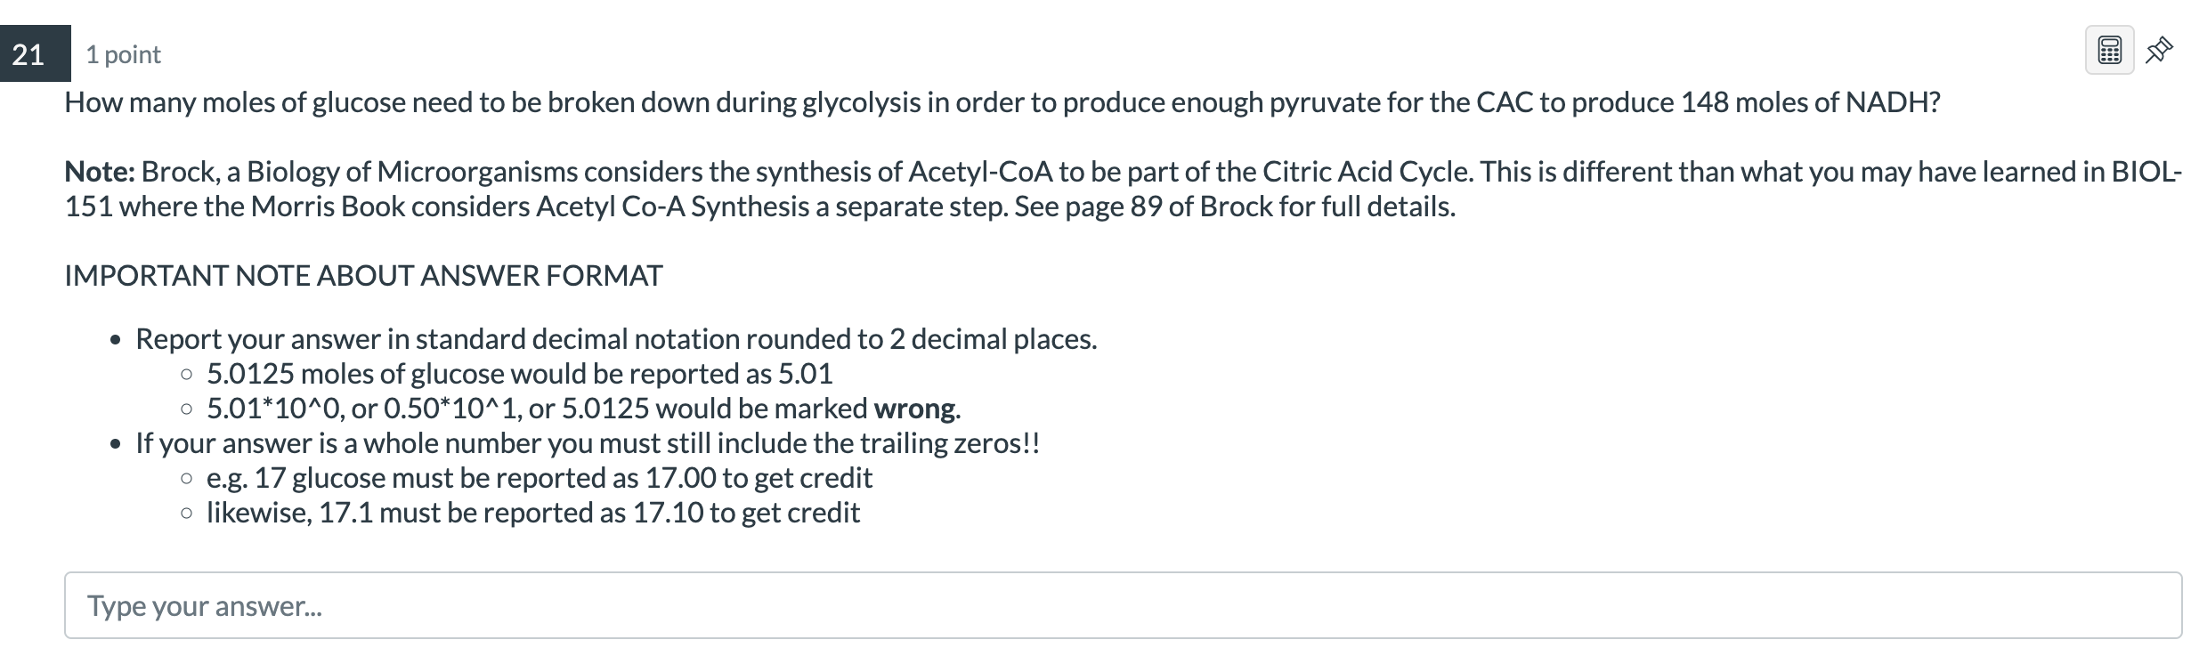
Task: Click the bold 'Note:' text
Action: (x=100, y=171)
